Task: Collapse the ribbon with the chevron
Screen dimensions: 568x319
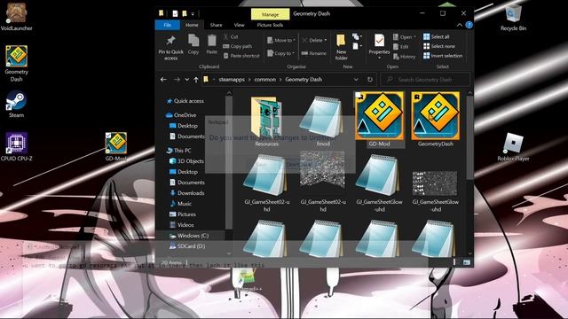Action: (x=460, y=25)
